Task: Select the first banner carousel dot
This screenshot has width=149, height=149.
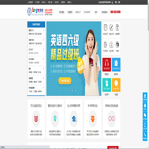Action: point(73,91)
